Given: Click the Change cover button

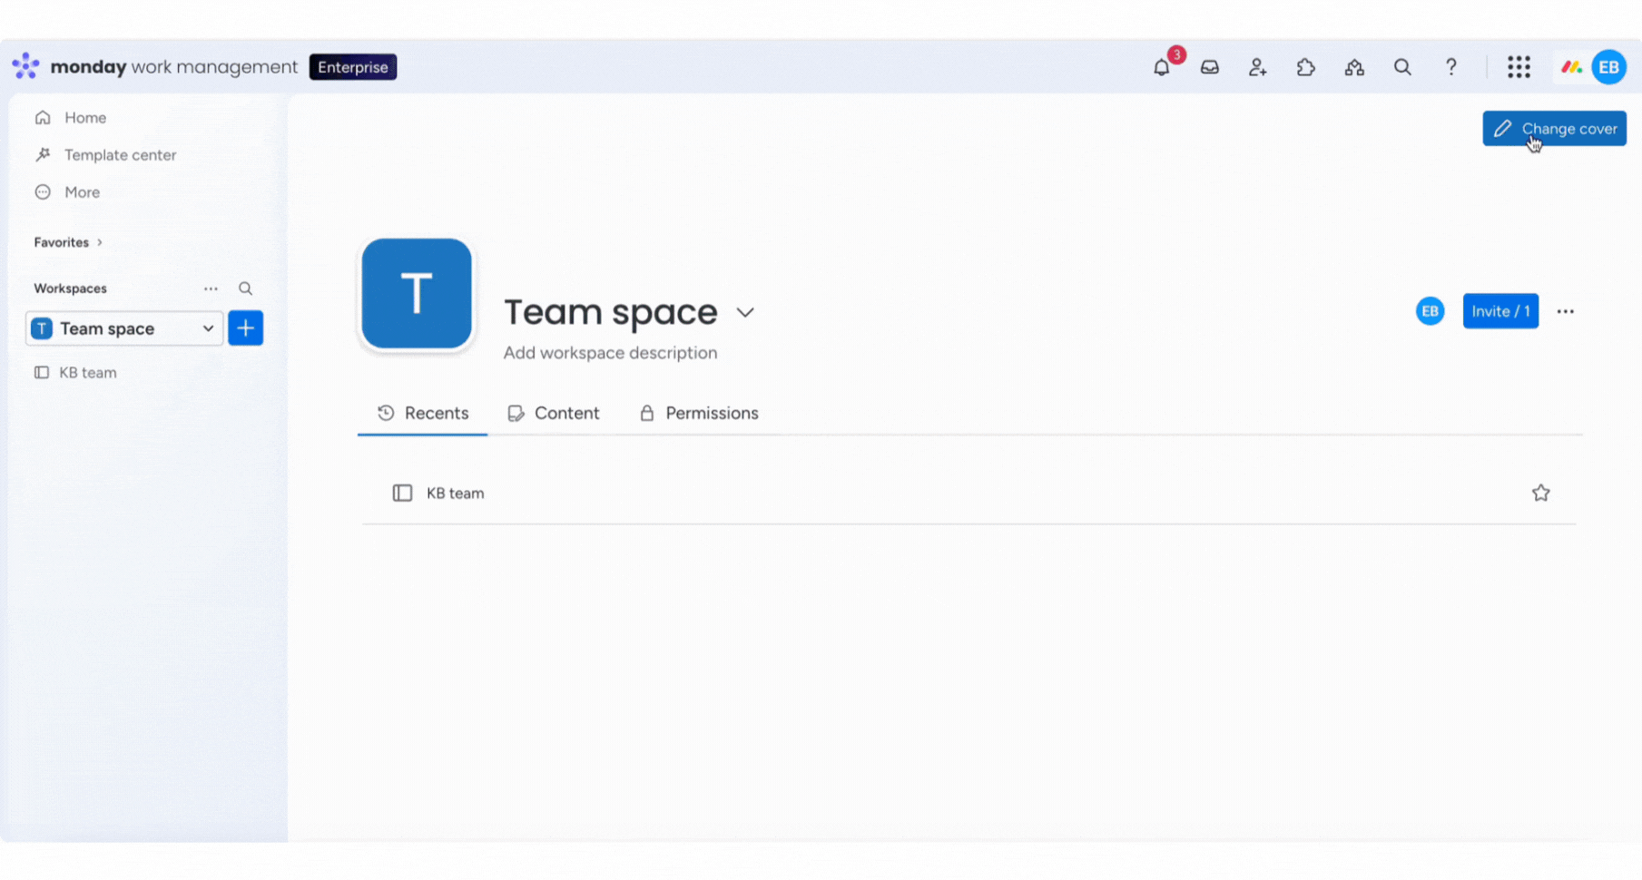Looking at the screenshot, I should [x=1554, y=128].
